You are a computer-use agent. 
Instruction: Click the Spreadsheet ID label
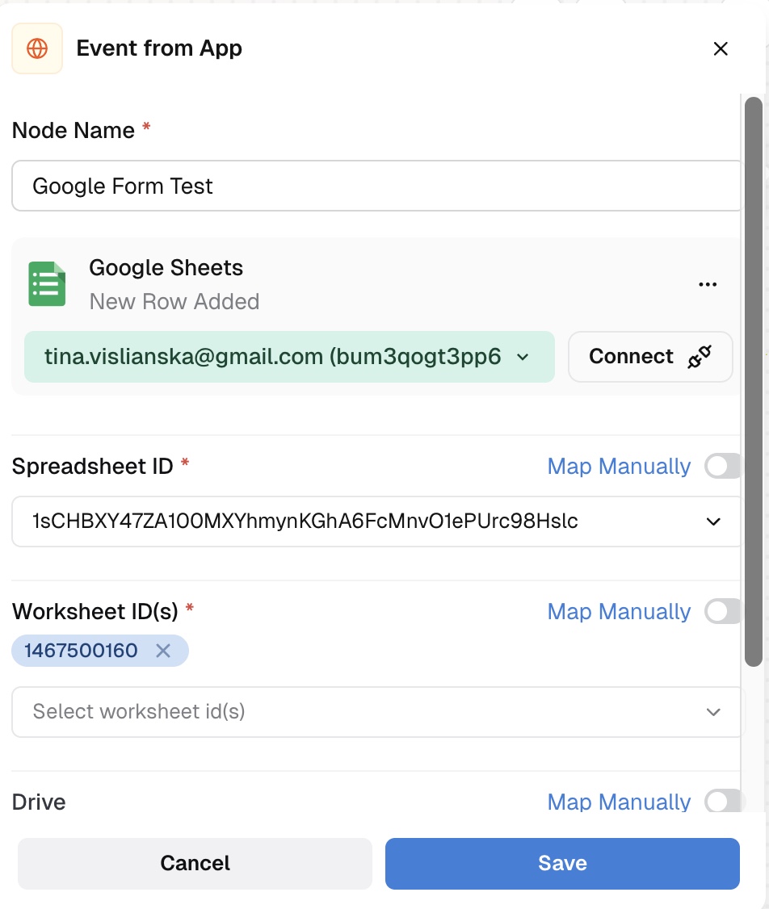point(93,466)
